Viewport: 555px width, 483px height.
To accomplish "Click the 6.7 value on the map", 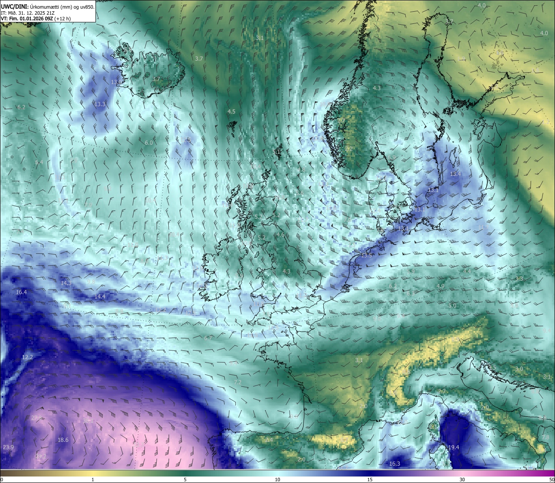I will point(208,338).
